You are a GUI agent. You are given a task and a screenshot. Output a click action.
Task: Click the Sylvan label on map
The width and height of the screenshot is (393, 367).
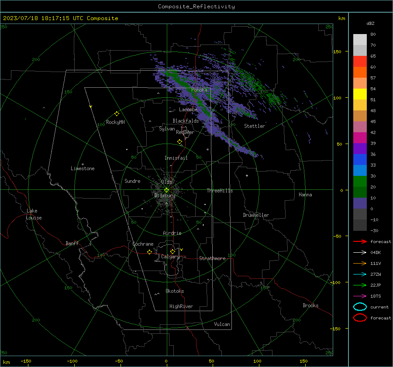(x=167, y=129)
